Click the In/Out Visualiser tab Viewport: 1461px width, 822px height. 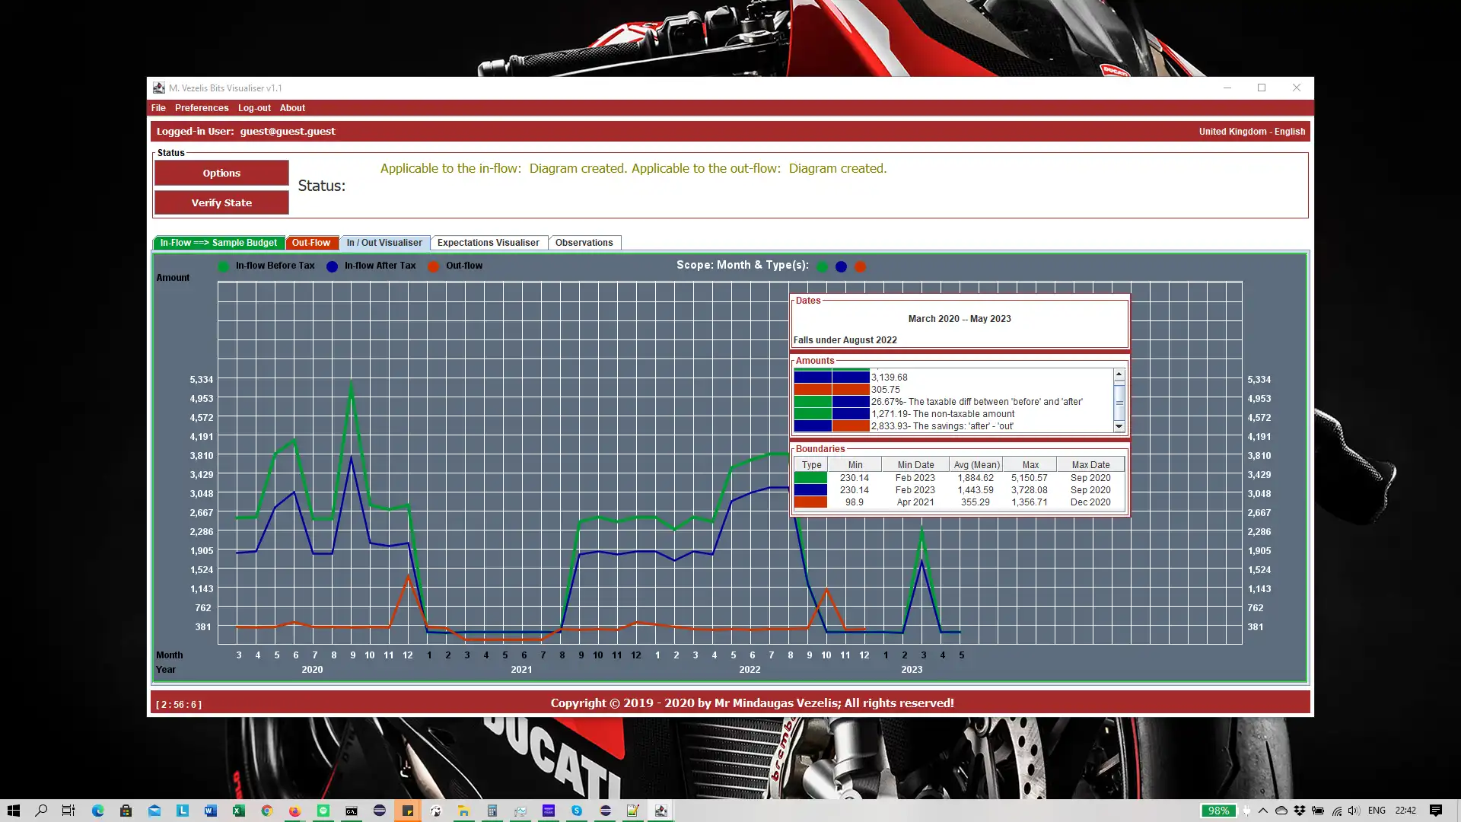[x=384, y=242]
